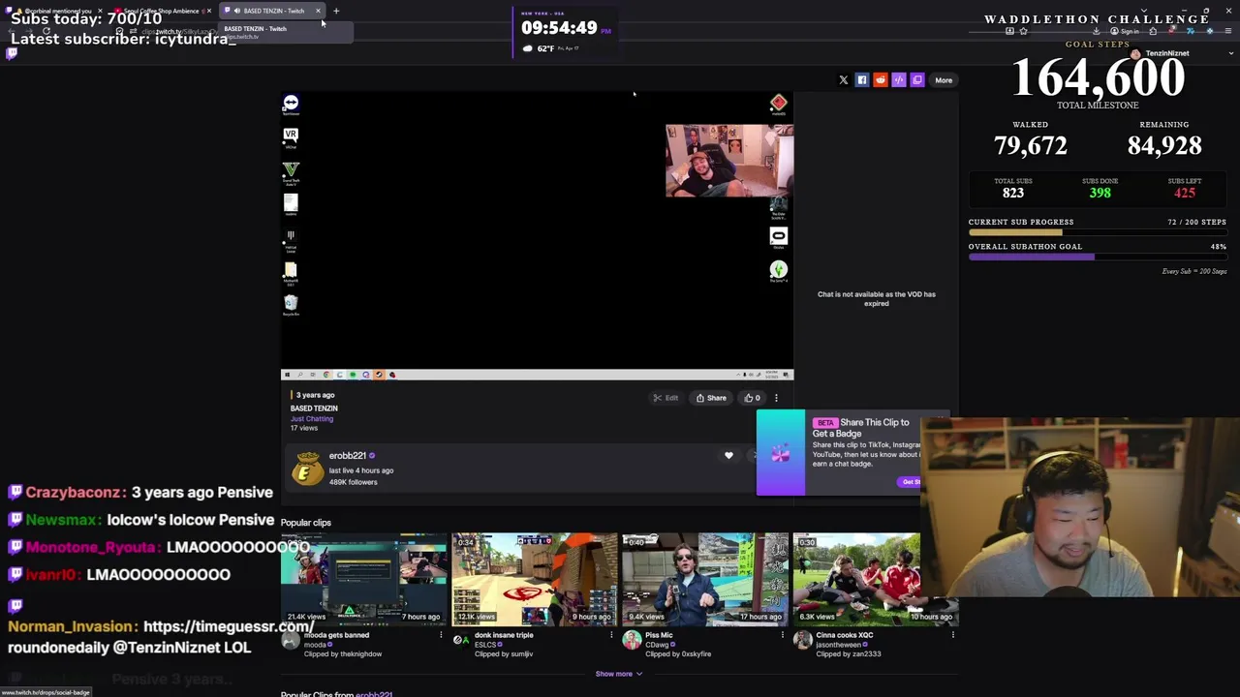Open erobb221 channel name link

coord(347,456)
